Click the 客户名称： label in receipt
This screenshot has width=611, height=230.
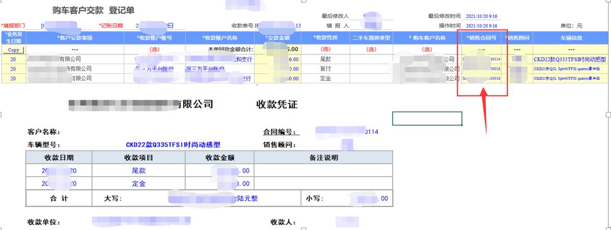(45, 132)
